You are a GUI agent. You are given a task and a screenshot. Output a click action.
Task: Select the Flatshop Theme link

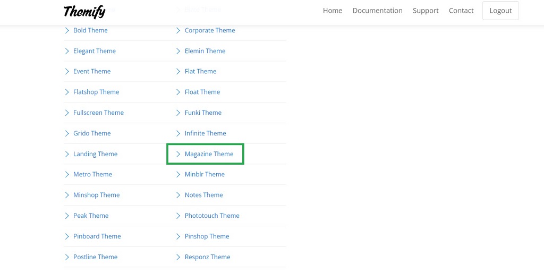click(x=96, y=92)
